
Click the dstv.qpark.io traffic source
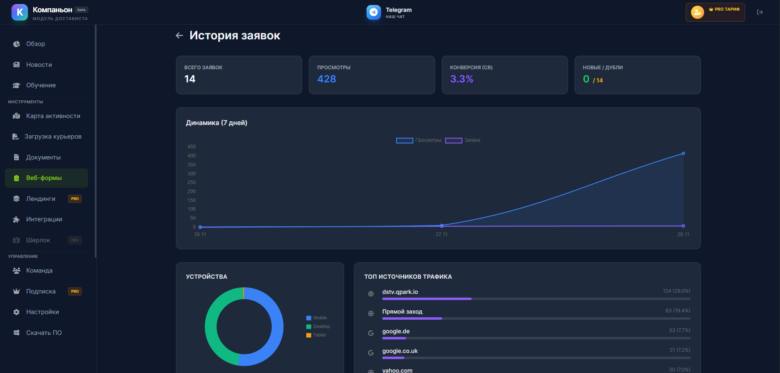[x=400, y=292]
